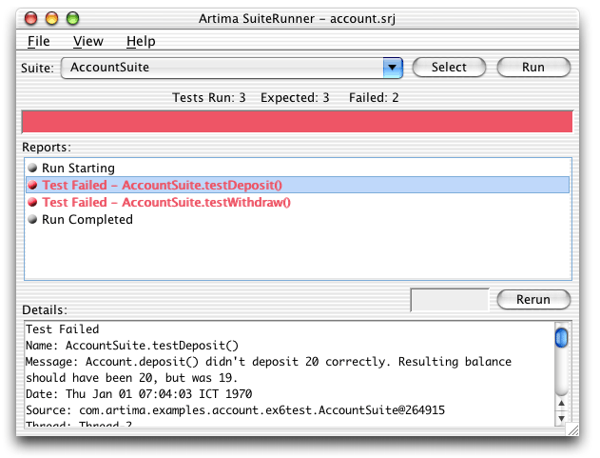
Task: Click the empty field left of Rerun
Action: [450, 300]
